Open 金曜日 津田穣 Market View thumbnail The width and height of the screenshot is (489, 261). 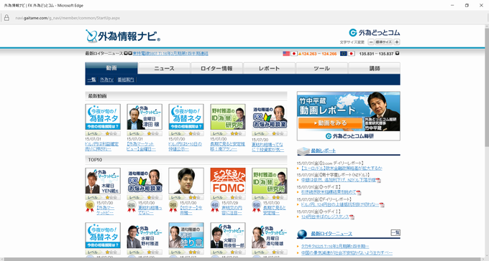145,117
